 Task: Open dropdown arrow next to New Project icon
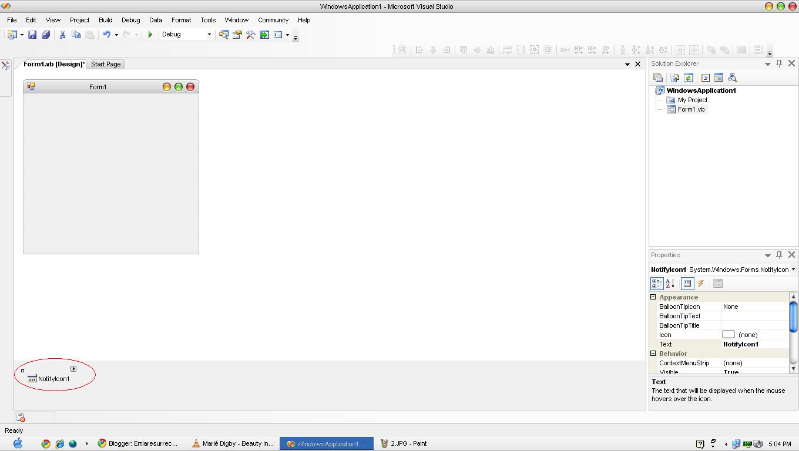(x=22, y=35)
